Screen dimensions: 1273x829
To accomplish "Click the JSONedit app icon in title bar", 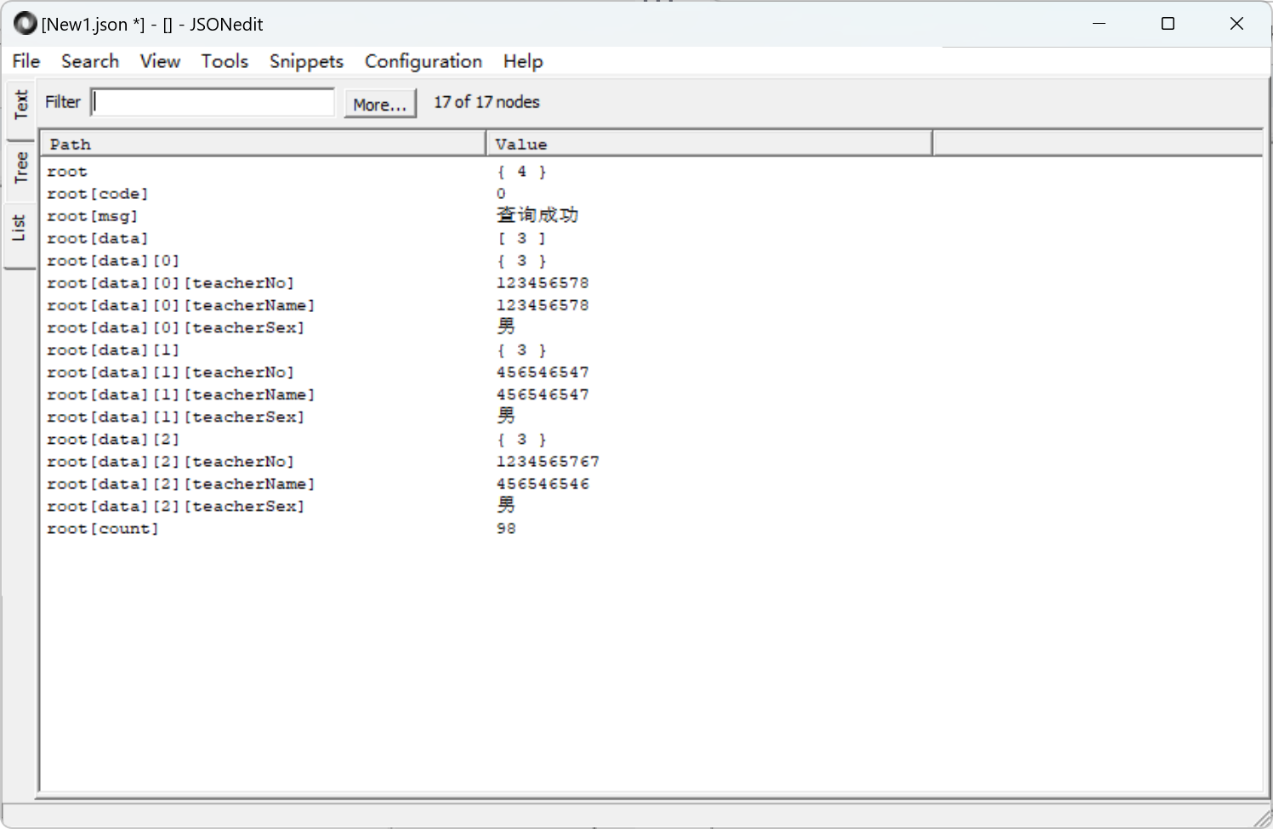I will point(26,24).
